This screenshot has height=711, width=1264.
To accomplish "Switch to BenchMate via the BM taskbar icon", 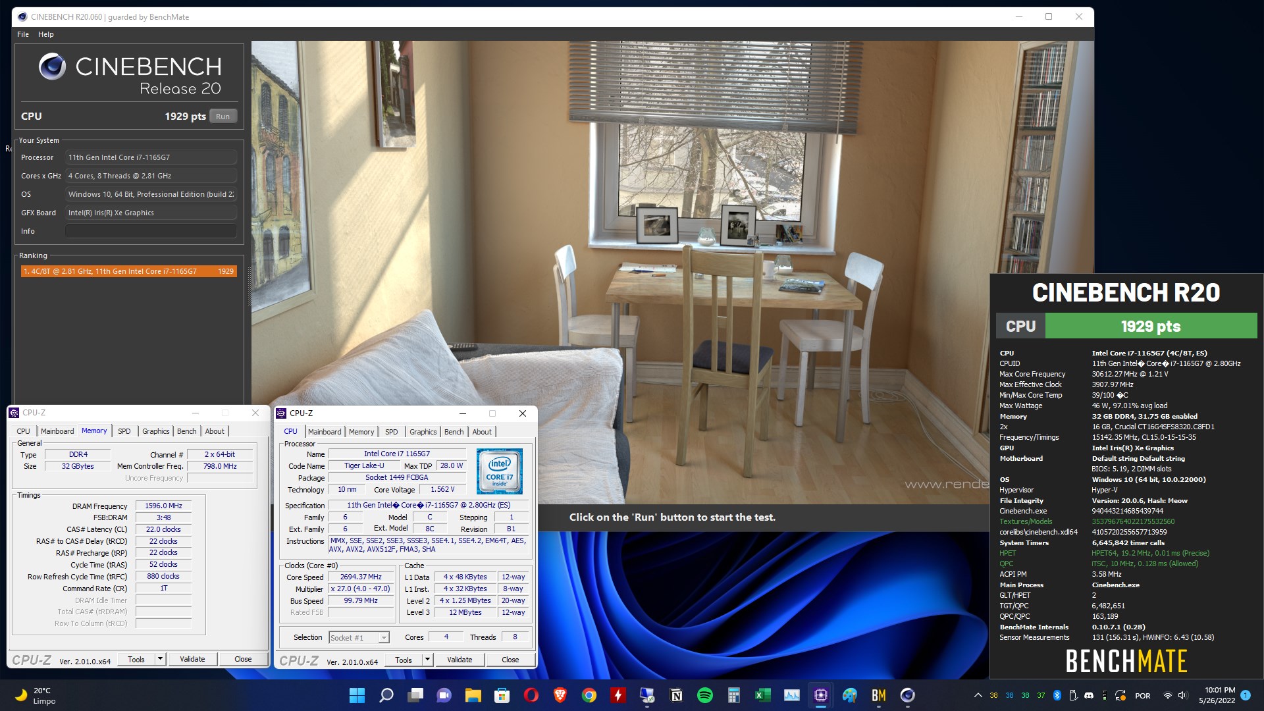I will (879, 695).
